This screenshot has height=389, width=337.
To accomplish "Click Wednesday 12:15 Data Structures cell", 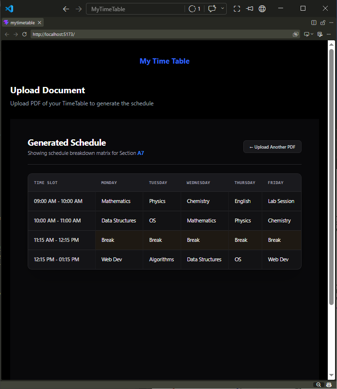I will pyautogui.click(x=204, y=259).
